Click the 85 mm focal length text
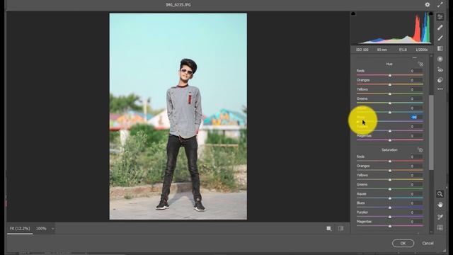453x255 pixels. click(x=382, y=50)
